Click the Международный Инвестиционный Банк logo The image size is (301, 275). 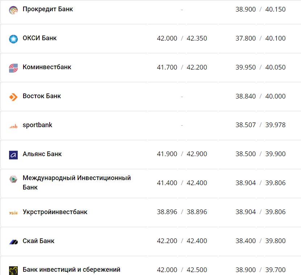13,179
